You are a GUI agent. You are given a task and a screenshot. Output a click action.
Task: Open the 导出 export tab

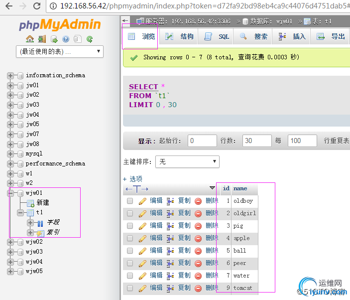[330, 36]
